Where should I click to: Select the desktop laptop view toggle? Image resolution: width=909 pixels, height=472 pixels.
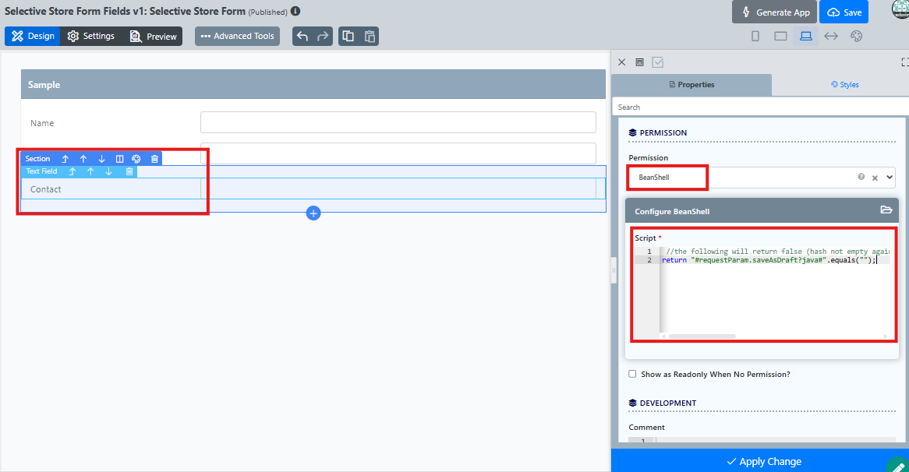[806, 36]
